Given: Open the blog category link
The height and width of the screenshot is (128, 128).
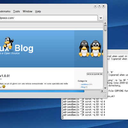Looking at the screenshot, I should pyautogui.click(x=83, y=87).
